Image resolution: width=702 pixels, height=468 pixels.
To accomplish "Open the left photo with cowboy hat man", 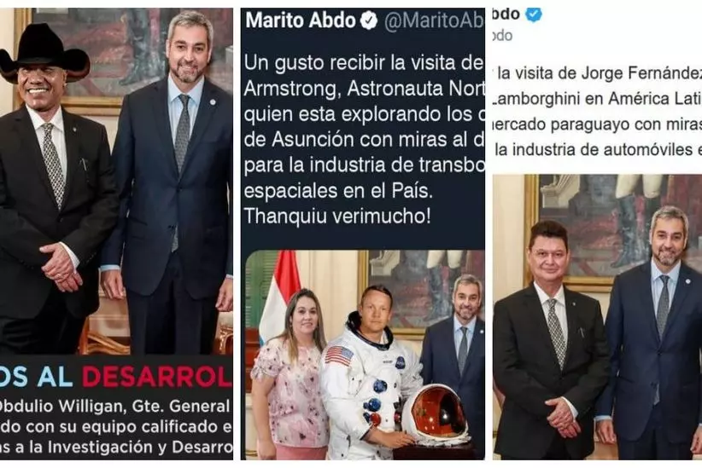I will tap(116, 181).
